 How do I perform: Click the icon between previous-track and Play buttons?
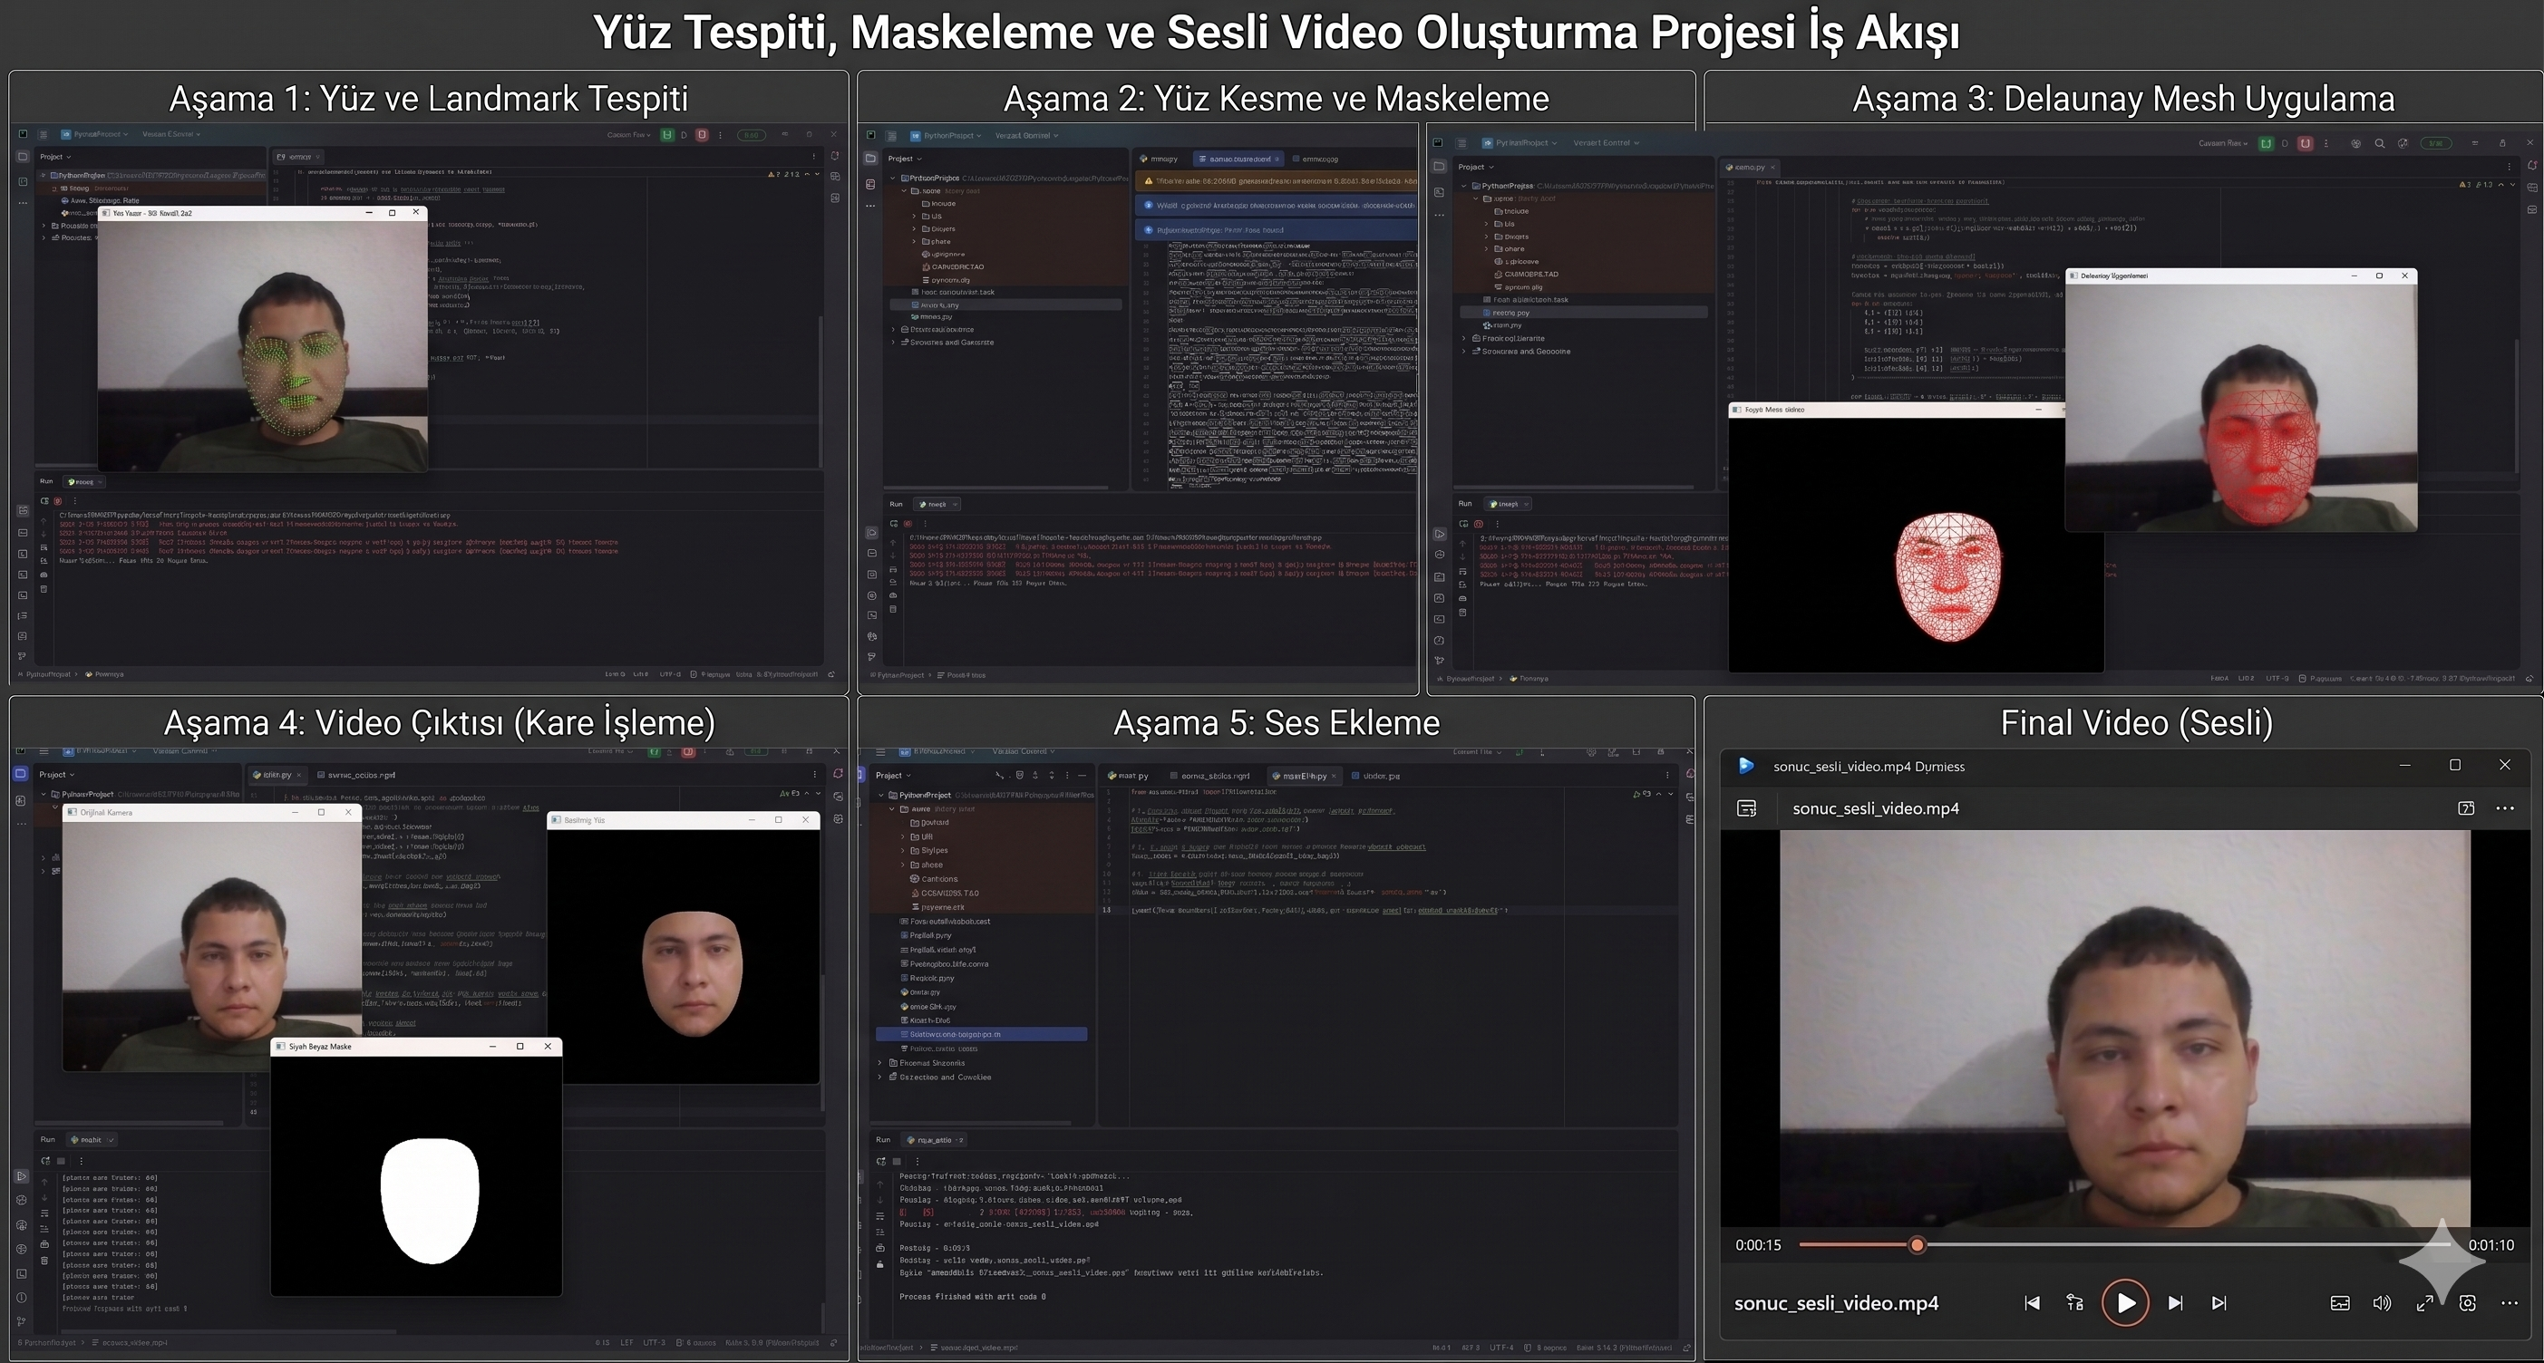click(2075, 1303)
